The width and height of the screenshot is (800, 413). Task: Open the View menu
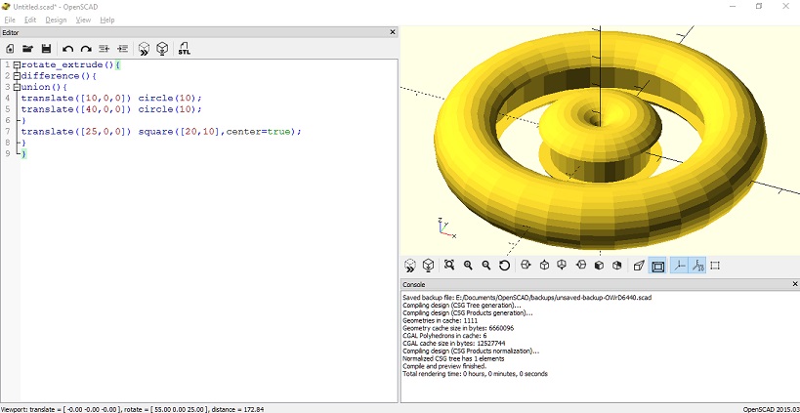[x=83, y=20]
